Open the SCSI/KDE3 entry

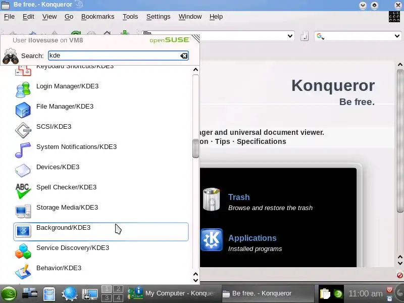pos(100,130)
